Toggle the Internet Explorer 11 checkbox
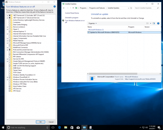The height and width of the screenshot is (130, 163). (10, 32)
